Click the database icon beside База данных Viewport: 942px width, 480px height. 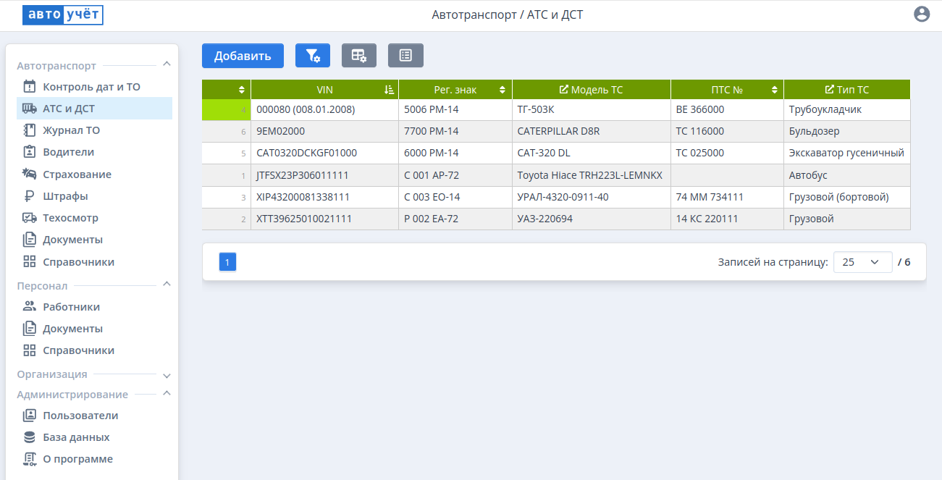[x=30, y=437]
